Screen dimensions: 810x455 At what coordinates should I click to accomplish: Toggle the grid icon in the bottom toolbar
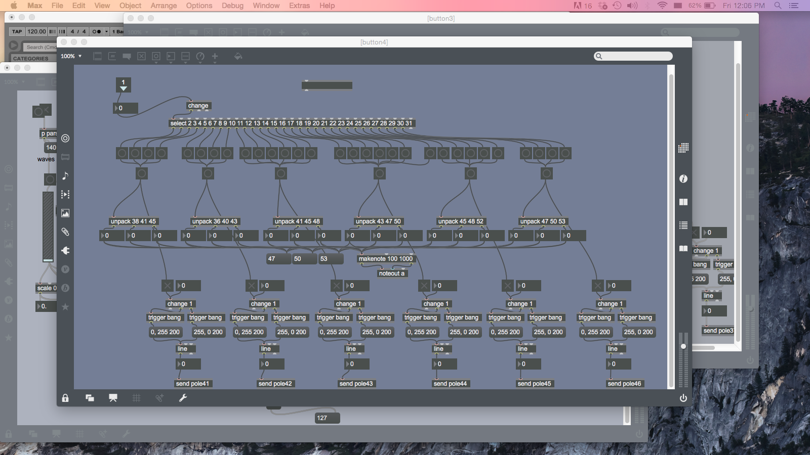(136, 398)
